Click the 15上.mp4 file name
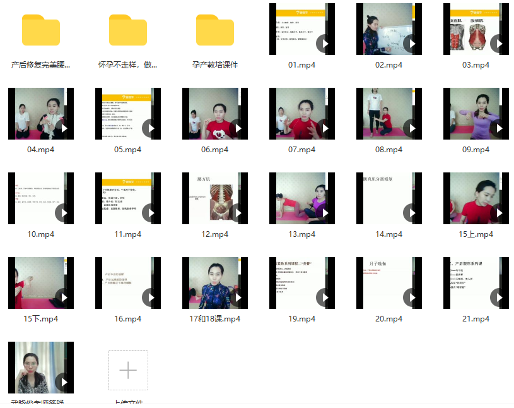The width and height of the screenshot is (514, 408). click(x=476, y=234)
